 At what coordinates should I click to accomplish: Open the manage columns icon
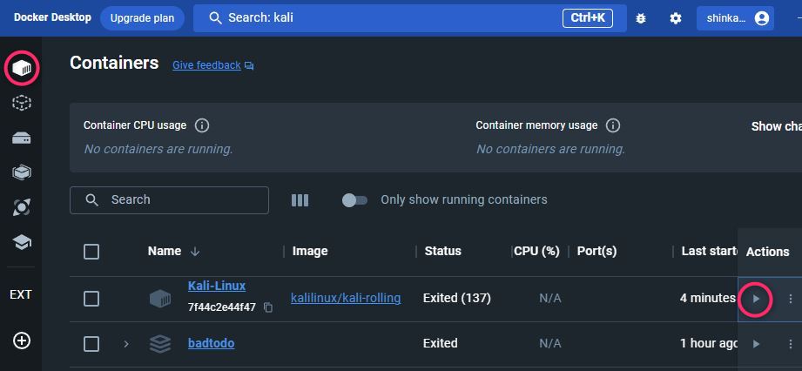(x=300, y=200)
